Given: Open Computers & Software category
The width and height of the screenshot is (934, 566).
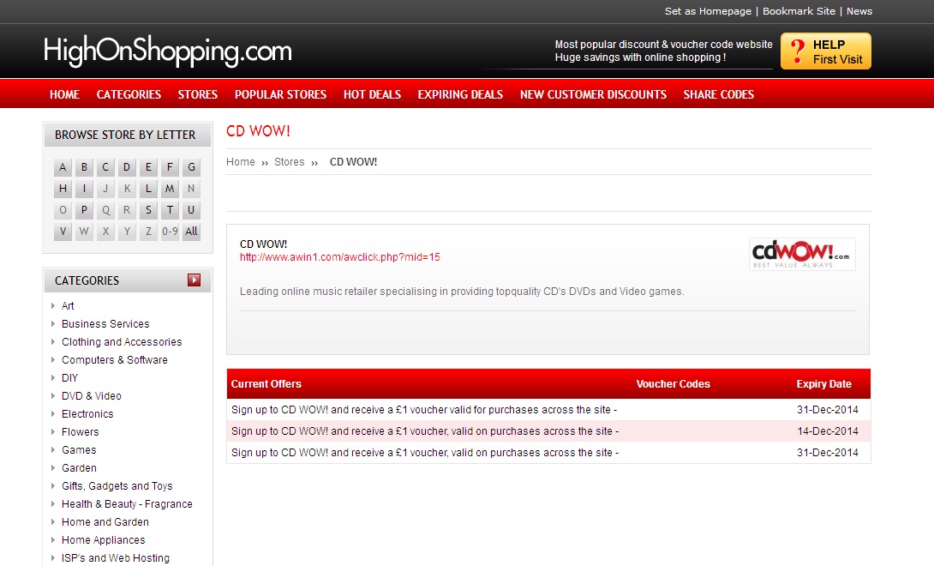Looking at the screenshot, I should point(114,359).
